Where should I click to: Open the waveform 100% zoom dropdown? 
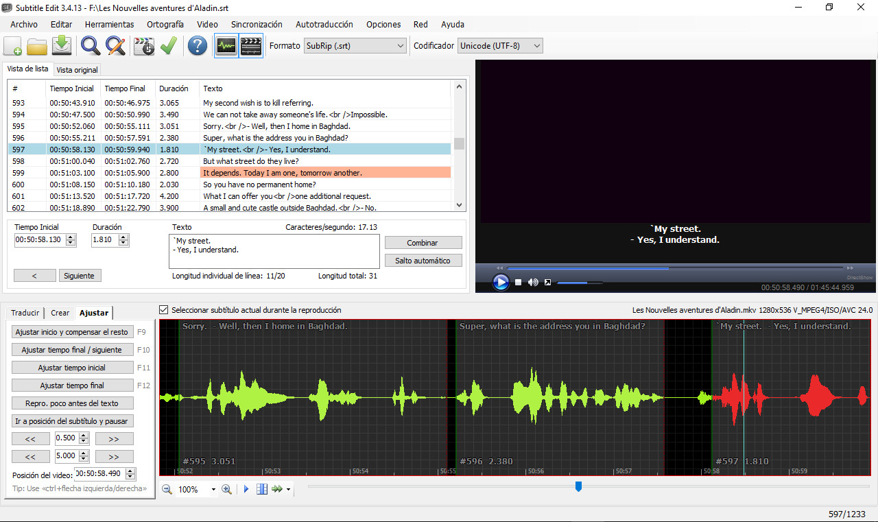(213, 490)
